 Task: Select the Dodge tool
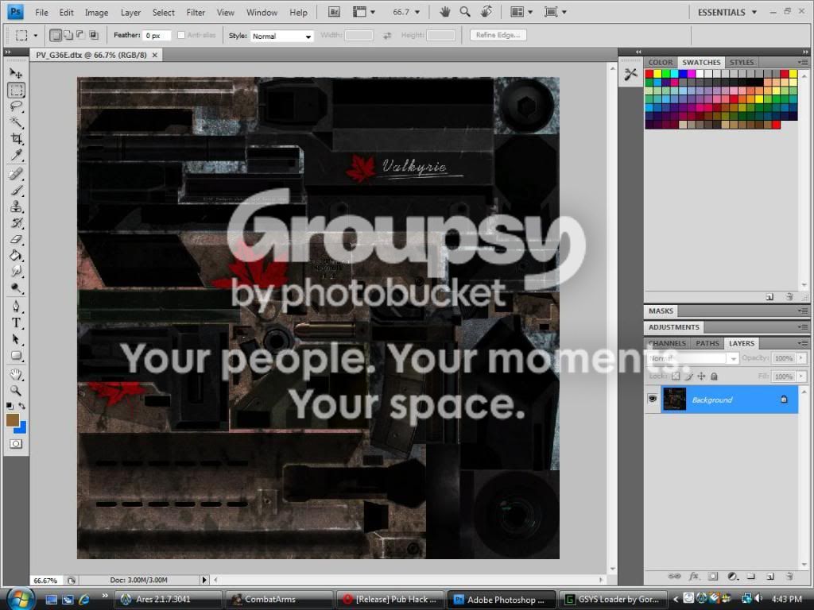pyautogui.click(x=16, y=288)
